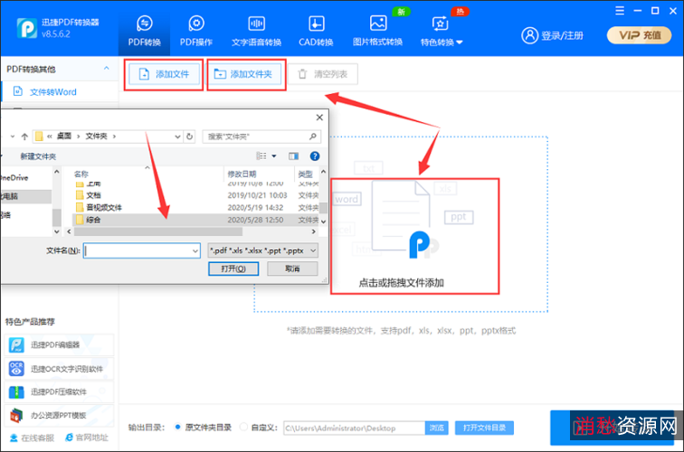
Task: Change view layout icon in dialog
Action: (x=261, y=156)
